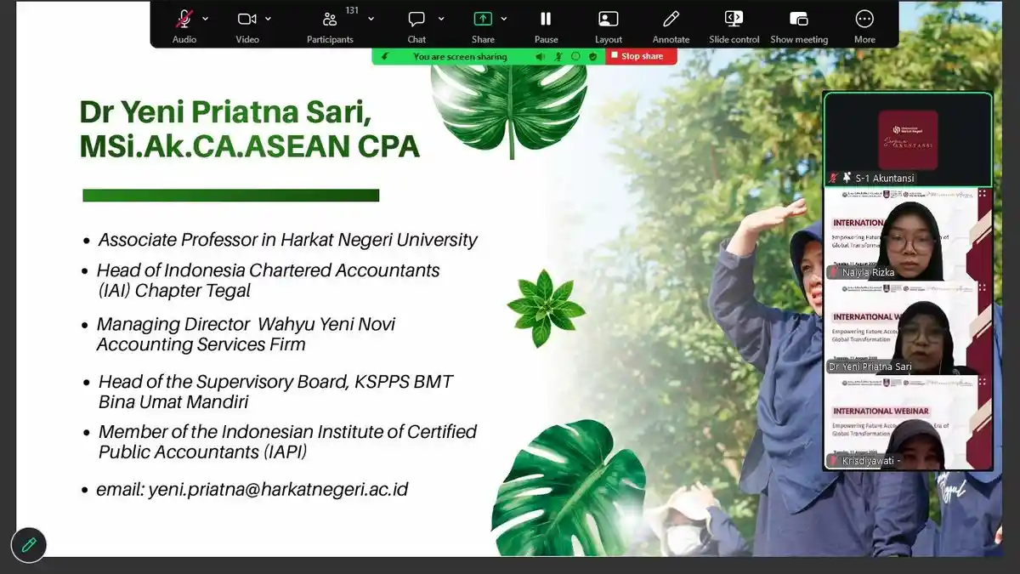This screenshot has height=574, width=1020.
Task: Expand the Participants options chevron
Action: click(x=371, y=18)
